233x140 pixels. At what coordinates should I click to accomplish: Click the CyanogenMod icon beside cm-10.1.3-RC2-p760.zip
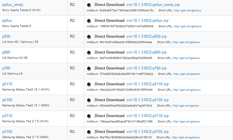pos(89,68)
